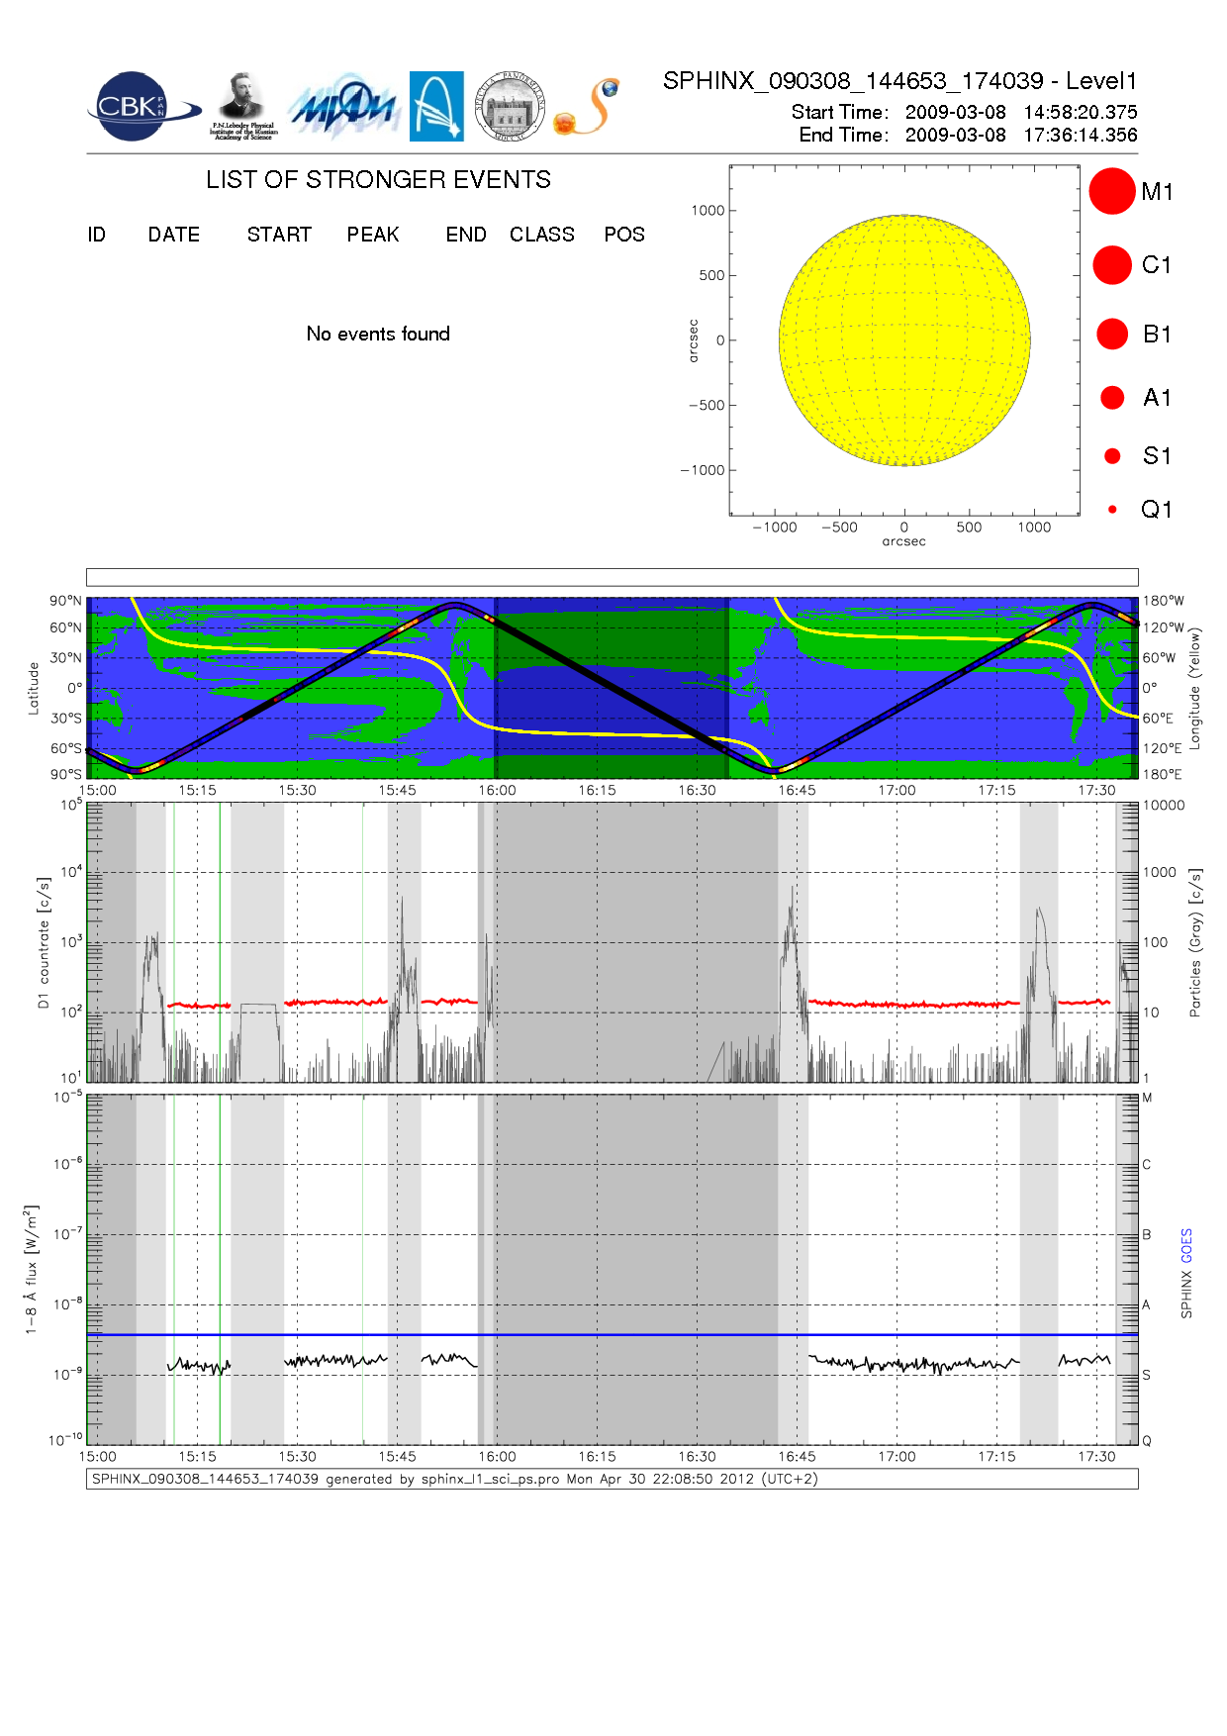The height and width of the screenshot is (1736, 1227).
Task: Click the B1 class red circle
Action: [x=1112, y=335]
